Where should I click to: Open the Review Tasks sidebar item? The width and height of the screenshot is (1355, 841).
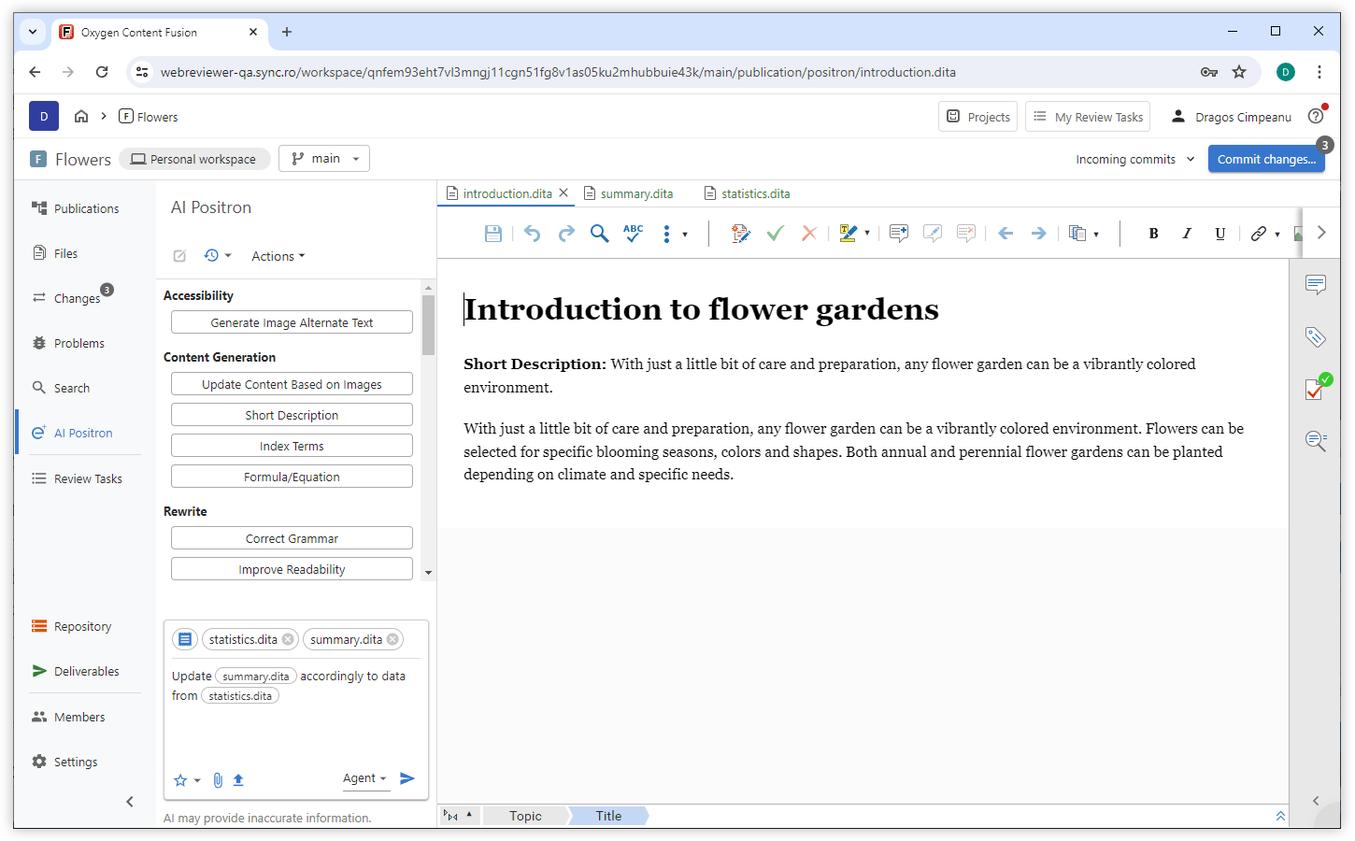[88, 478]
